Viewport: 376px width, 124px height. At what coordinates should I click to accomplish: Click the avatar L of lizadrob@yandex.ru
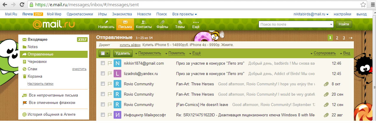[117, 74]
